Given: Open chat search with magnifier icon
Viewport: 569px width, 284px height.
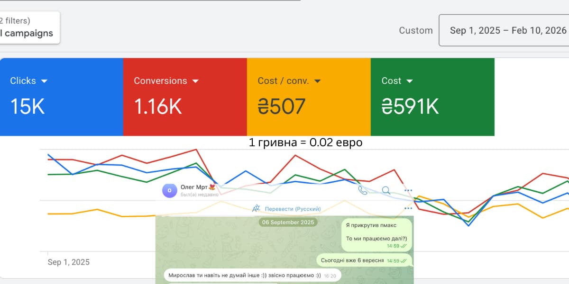Looking at the screenshot, I should coord(386,190).
